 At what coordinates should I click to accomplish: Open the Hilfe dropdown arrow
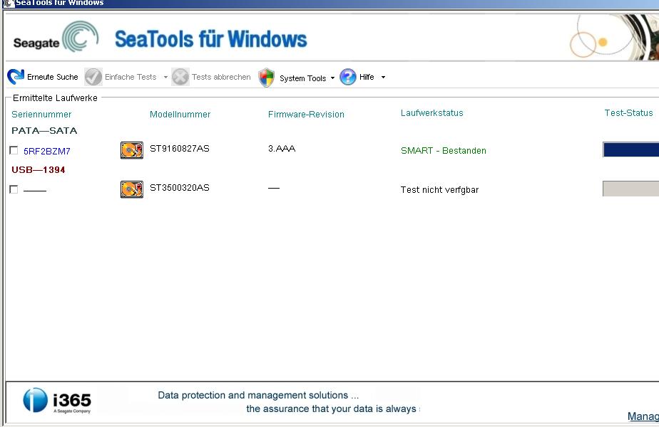pos(383,77)
